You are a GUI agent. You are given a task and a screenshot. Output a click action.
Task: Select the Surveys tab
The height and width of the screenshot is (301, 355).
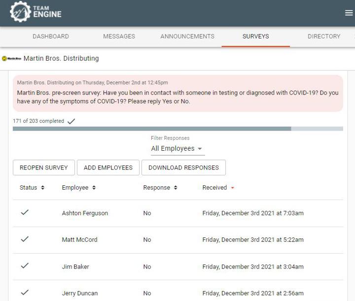click(x=256, y=36)
